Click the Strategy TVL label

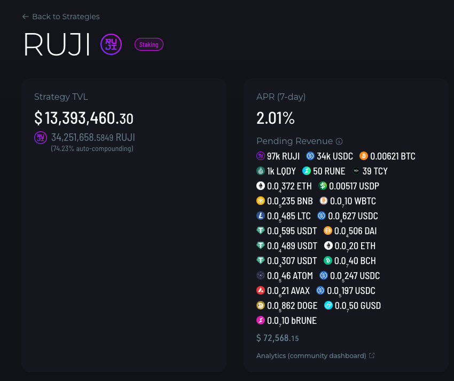61,97
